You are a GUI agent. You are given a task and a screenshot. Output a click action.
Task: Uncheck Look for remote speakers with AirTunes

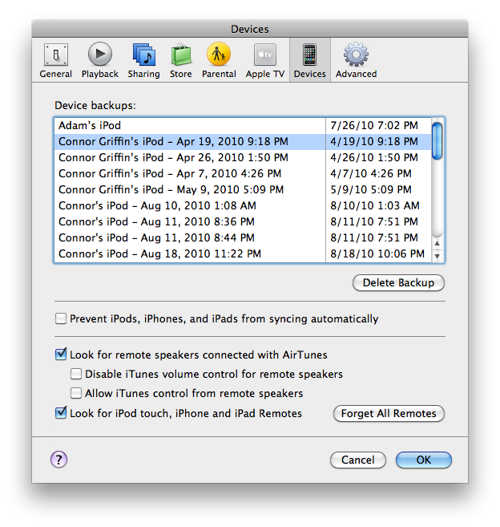tap(61, 355)
